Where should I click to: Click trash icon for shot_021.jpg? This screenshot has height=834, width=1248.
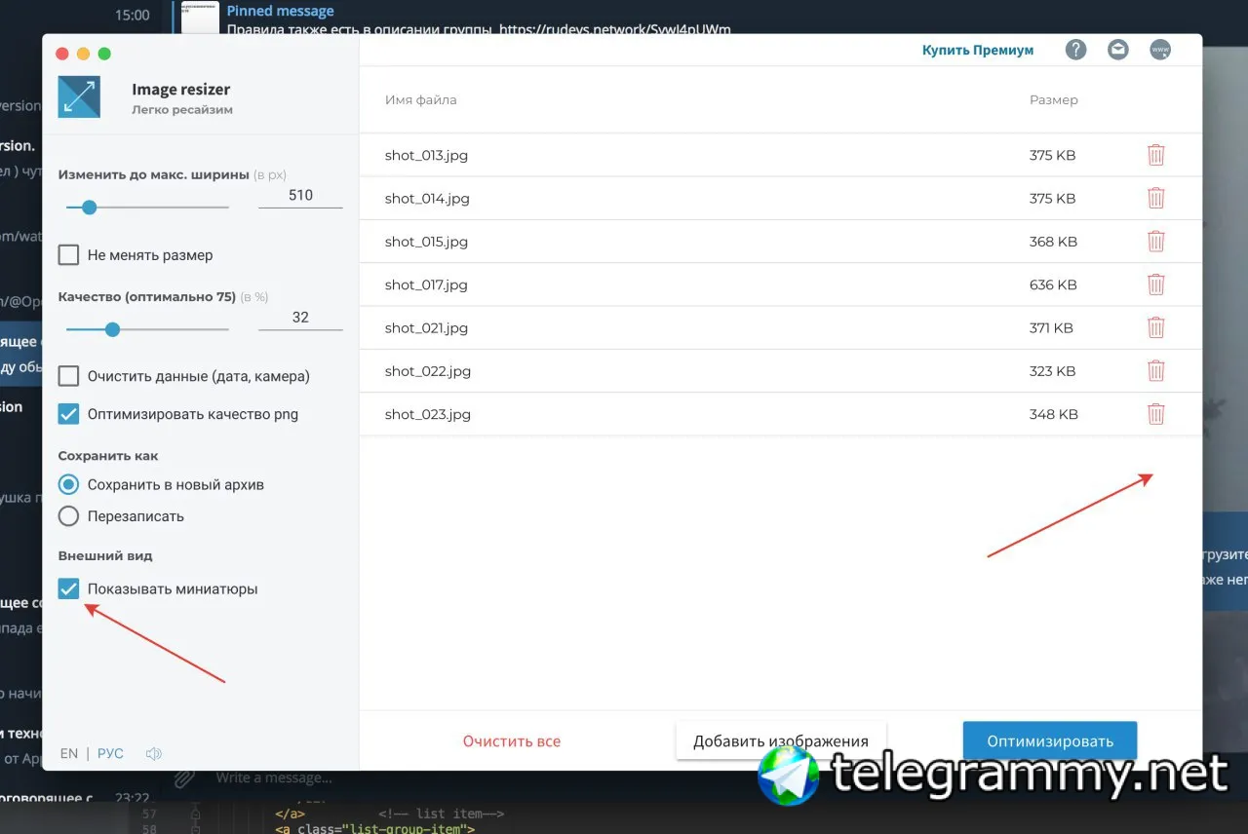(1155, 328)
